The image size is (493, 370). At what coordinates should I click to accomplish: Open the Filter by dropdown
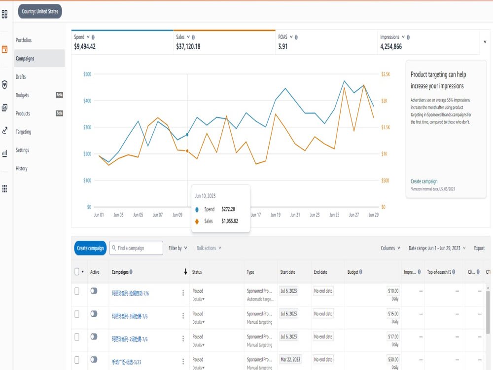[x=177, y=248]
